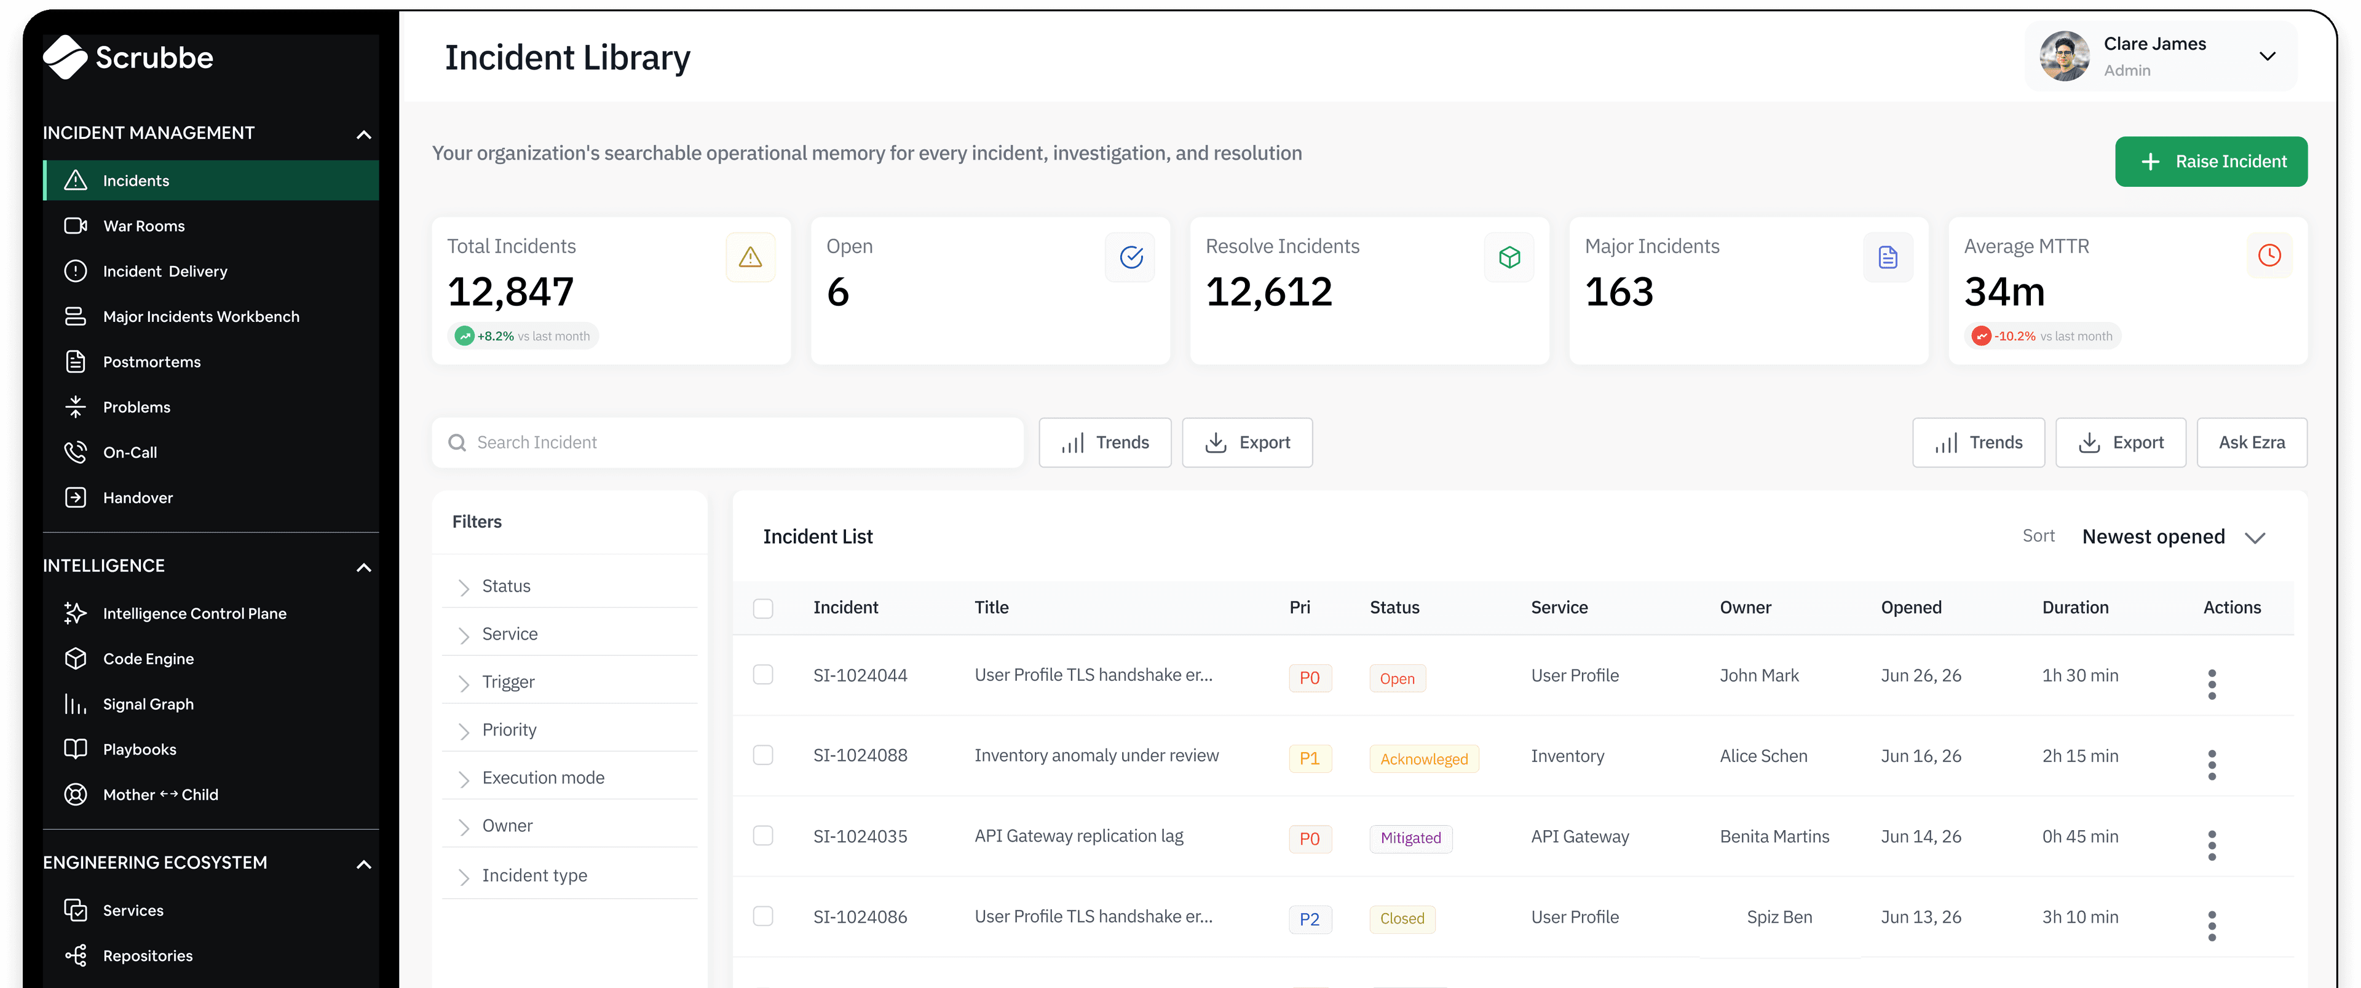Click the P0 badge on SI-1024044
Image resolution: width=2361 pixels, height=988 pixels.
(1310, 678)
